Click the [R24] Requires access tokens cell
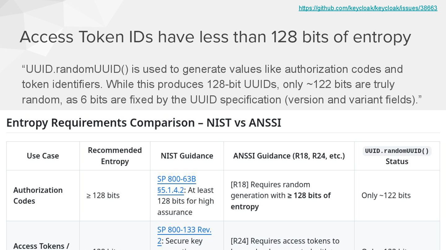 point(285,241)
